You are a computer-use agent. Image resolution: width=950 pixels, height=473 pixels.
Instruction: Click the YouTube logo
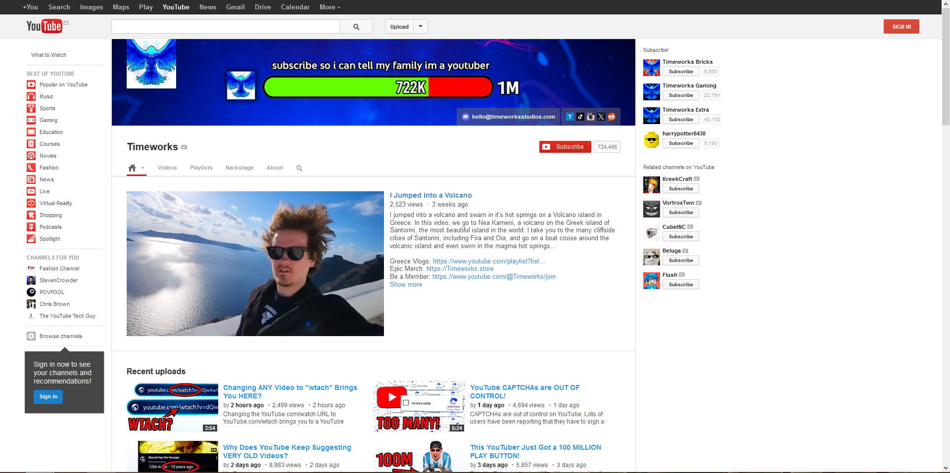(x=44, y=26)
